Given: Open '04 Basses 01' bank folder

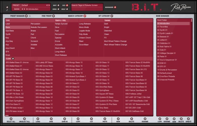Looking at the screenshot, I should [163, 37].
